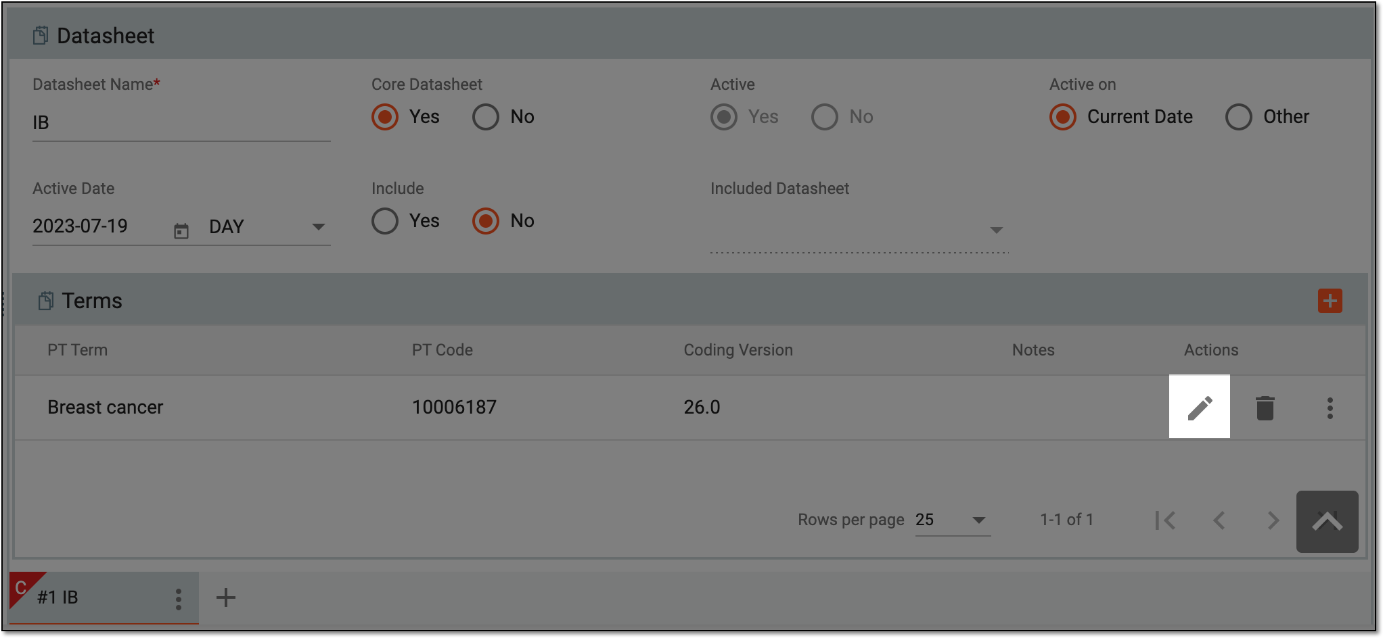Click the Terms section clipboard icon
The image size is (1383, 638).
coord(45,301)
